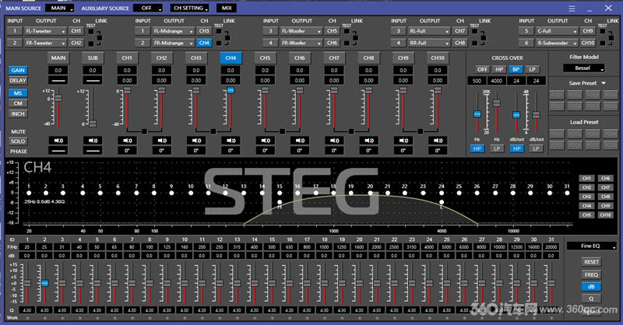Click the DELAY button
Viewport: 623px width, 325px height.
(x=18, y=81)
